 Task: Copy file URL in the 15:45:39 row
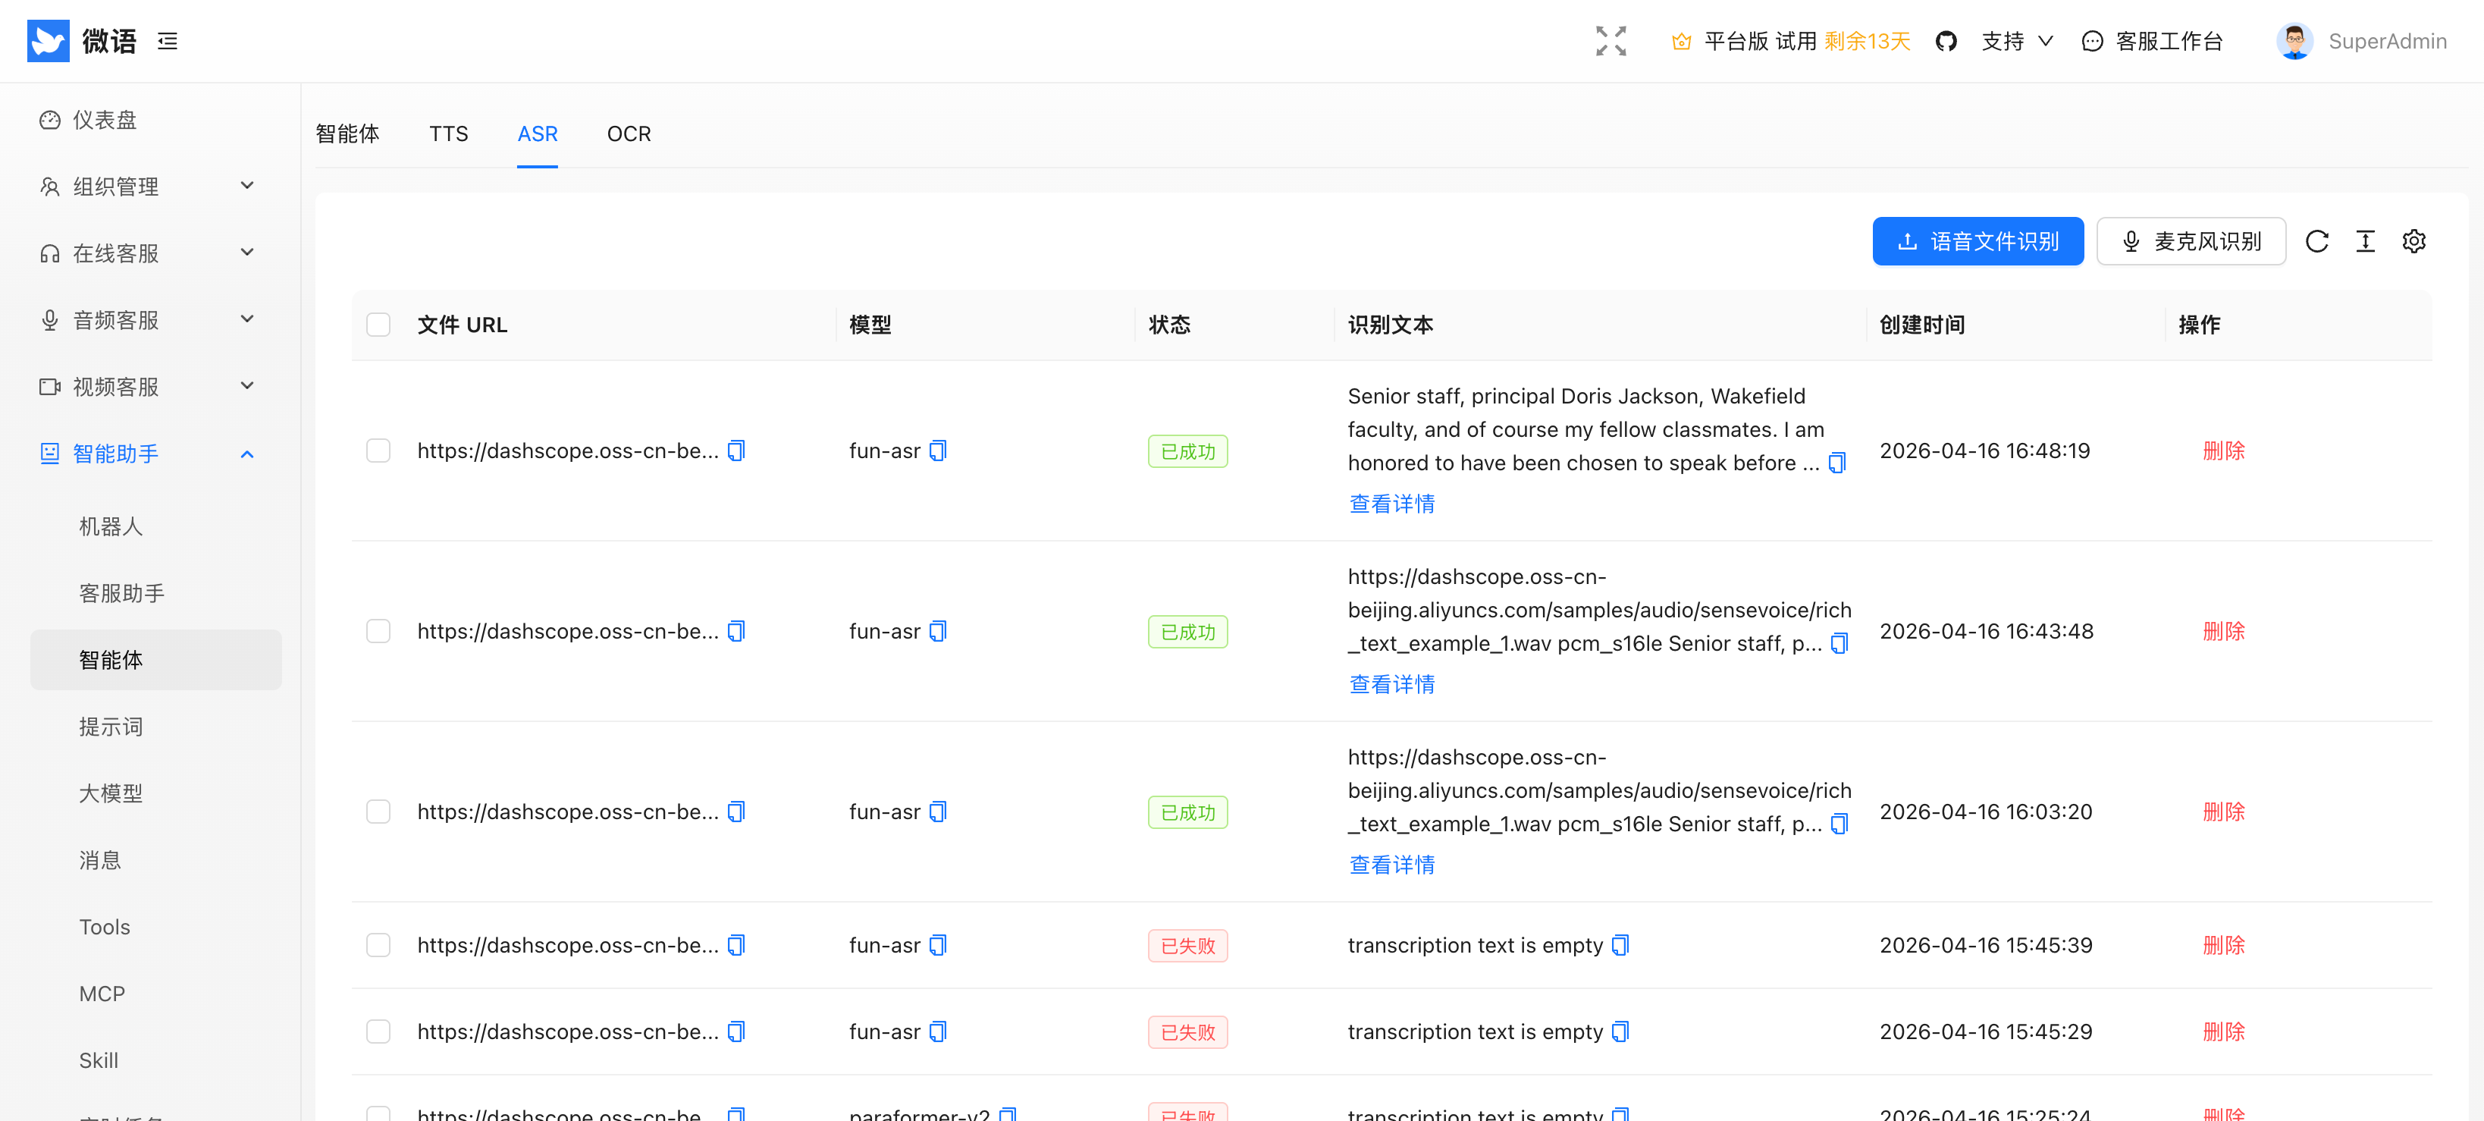[x=735, y=946]
